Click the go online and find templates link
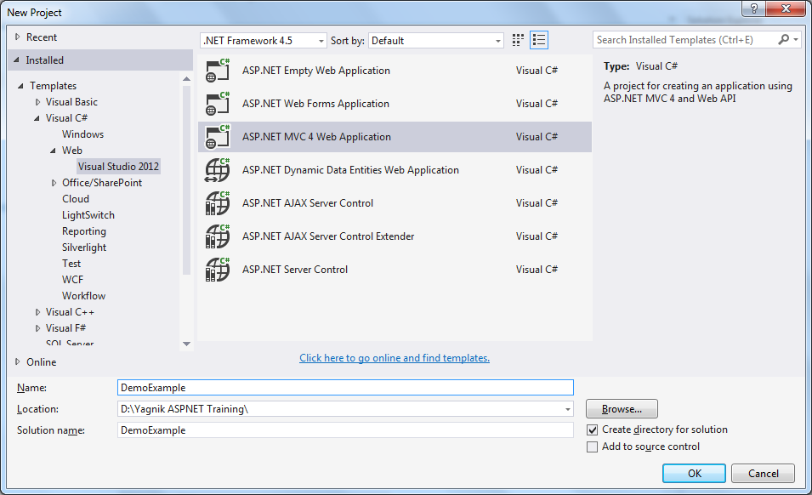The image size is (812, 495). pyautogui.click(x=395, y=358)
